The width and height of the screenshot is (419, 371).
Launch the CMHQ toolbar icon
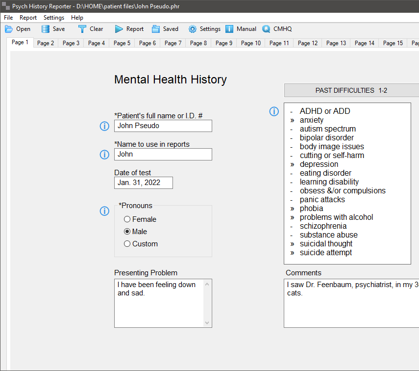(x=266, y=29)
